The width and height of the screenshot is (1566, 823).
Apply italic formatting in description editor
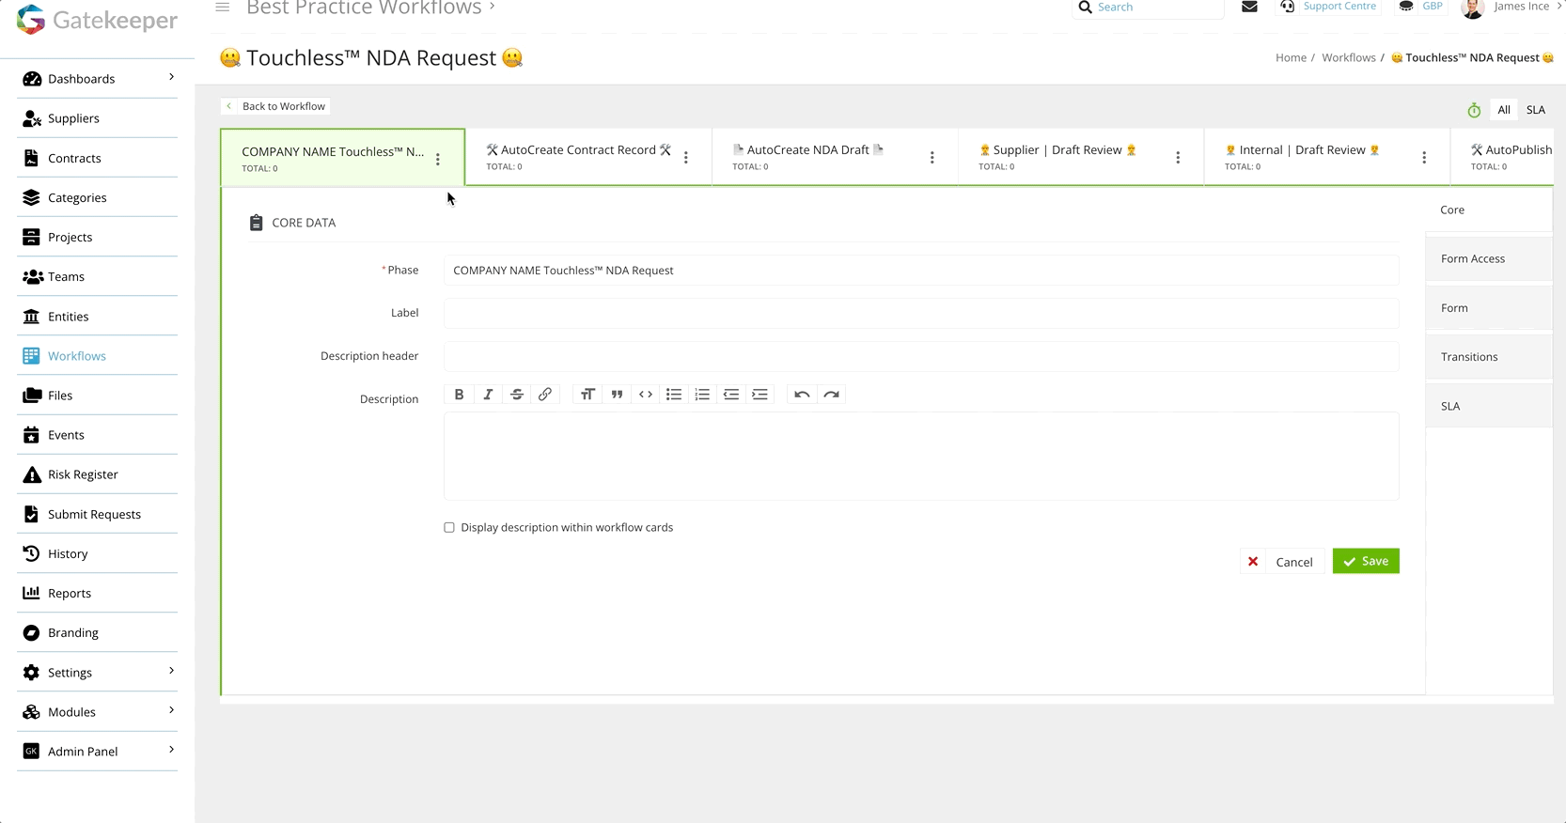tap(488, 395)
